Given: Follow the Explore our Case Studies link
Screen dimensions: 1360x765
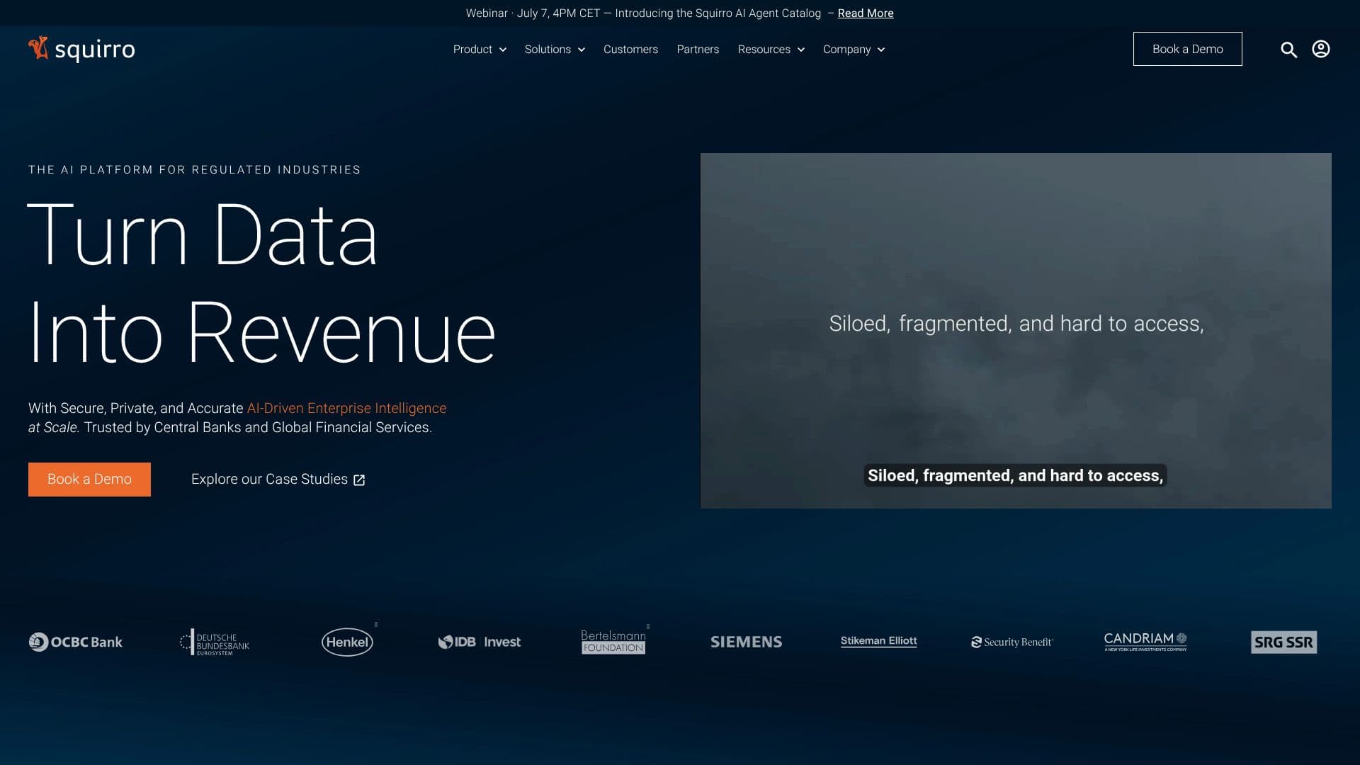Looking at the screenshot, I should [x=278, y=480].
